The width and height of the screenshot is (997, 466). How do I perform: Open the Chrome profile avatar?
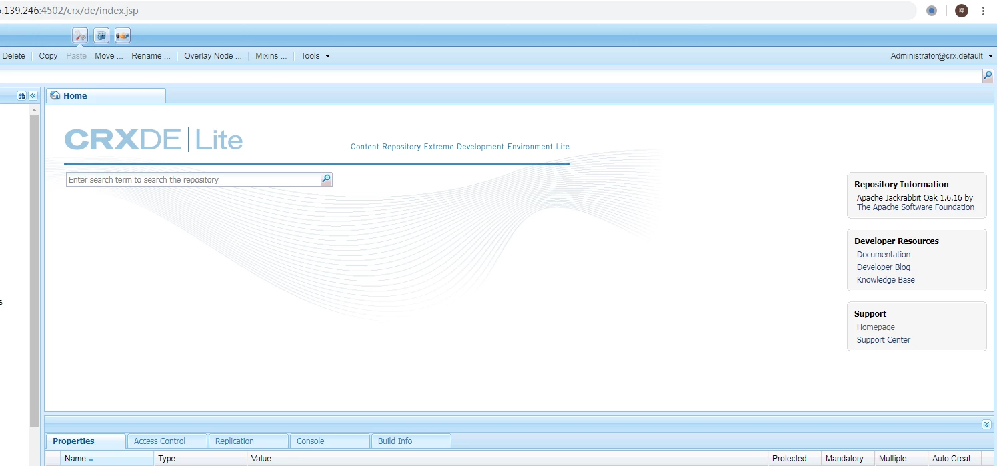pyautogui.click(x=961, y=11)
